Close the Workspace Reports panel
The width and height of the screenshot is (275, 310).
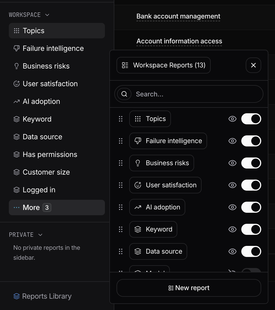(253, 65)
